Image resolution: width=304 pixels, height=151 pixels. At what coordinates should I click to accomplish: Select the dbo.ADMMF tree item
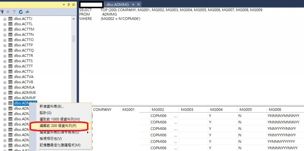(25, 98)
